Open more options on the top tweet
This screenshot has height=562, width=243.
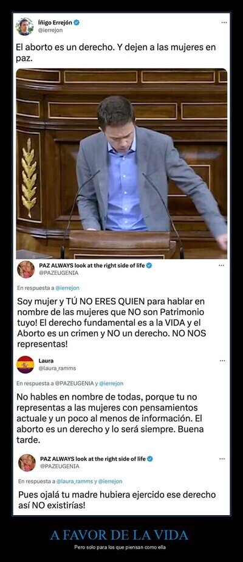point(224,23)
